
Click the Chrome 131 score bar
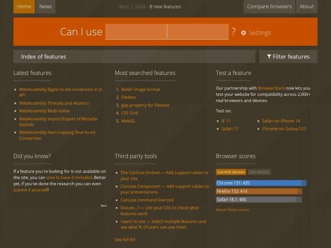[x=261, y=183]
